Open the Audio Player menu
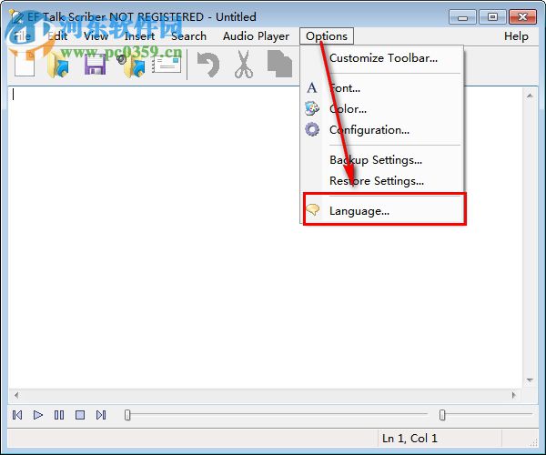 (x=257, y=36)
